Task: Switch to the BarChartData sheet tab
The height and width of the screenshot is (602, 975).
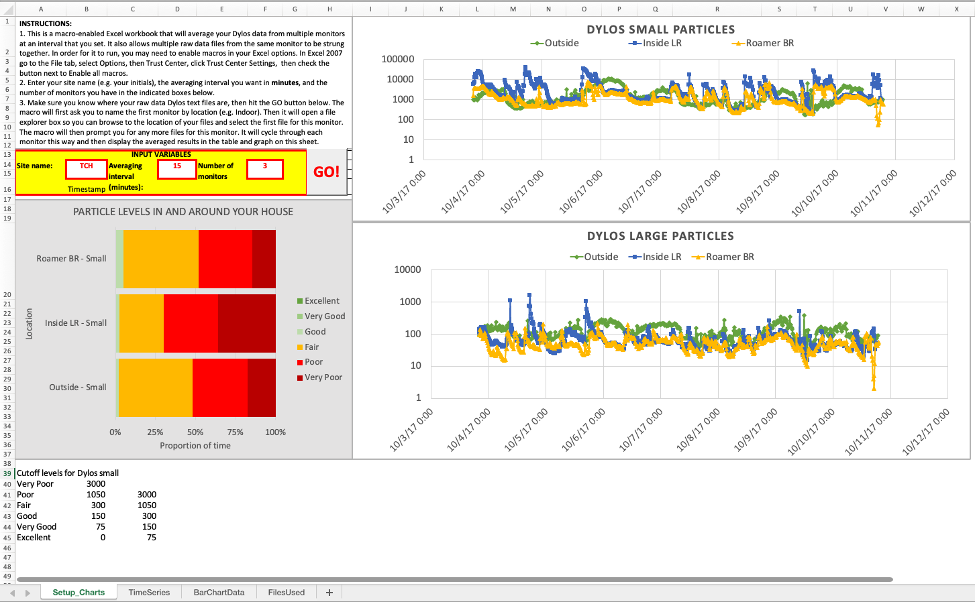Action: click(219, 593)
